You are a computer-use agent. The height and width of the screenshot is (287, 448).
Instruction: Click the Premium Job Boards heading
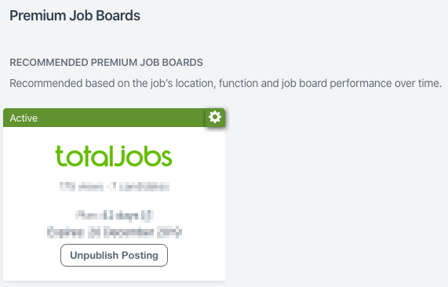pyautogui.click(x=75, y=16)
